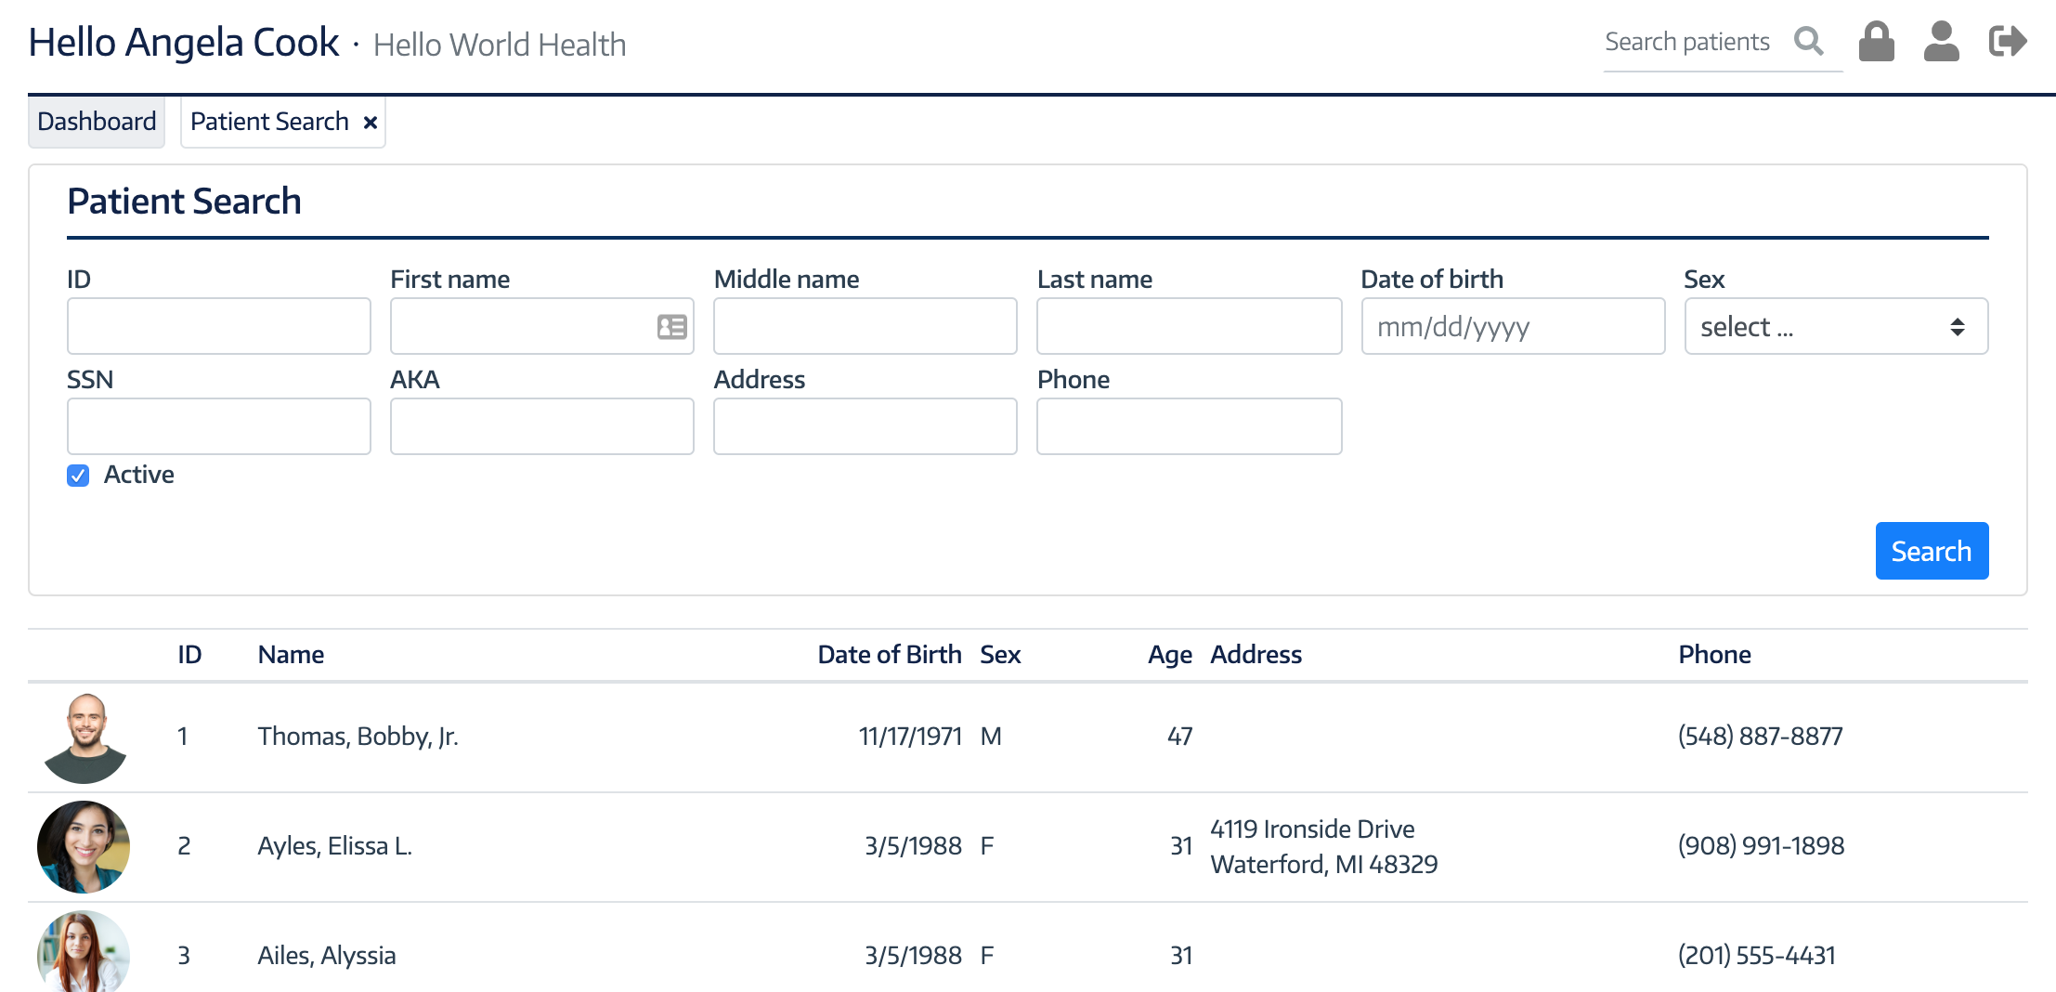Screen dimensions: 2056x992
Task: Click phone number (201) 555-4431
Action: [x=1756, y=956]
